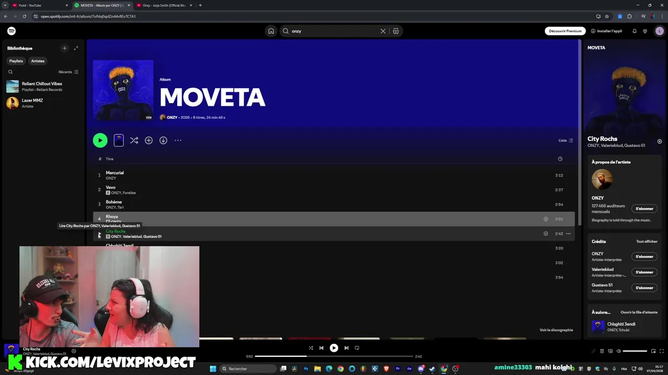
Task: Open more options for the City Rochs row
Action: tap(568, 234)
